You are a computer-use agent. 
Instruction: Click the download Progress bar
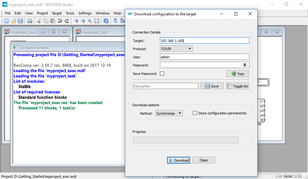(x=186, y=140)
